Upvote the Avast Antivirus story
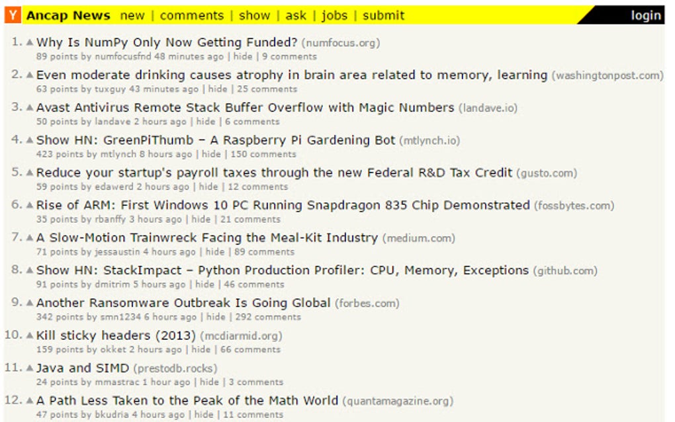This screenshot has height=422, width=675. pyautogui.click(x=28, y=107)
